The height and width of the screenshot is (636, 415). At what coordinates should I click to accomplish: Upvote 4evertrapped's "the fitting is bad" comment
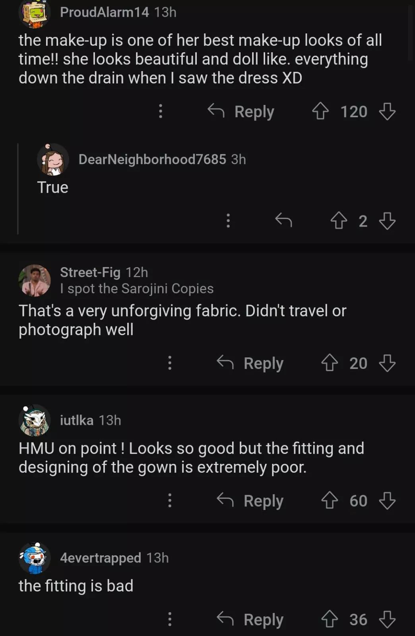point(329,619)
